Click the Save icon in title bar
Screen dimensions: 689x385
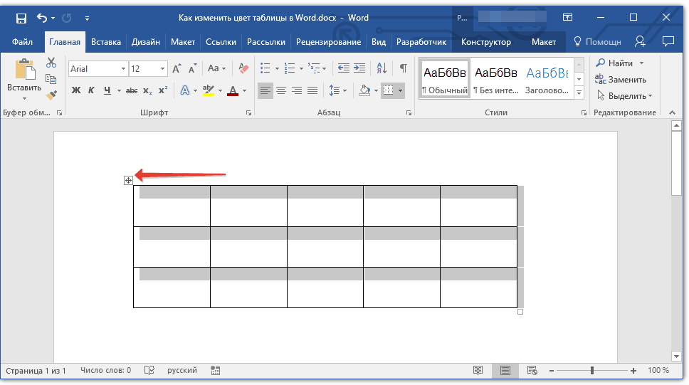[x=21, y=18]
